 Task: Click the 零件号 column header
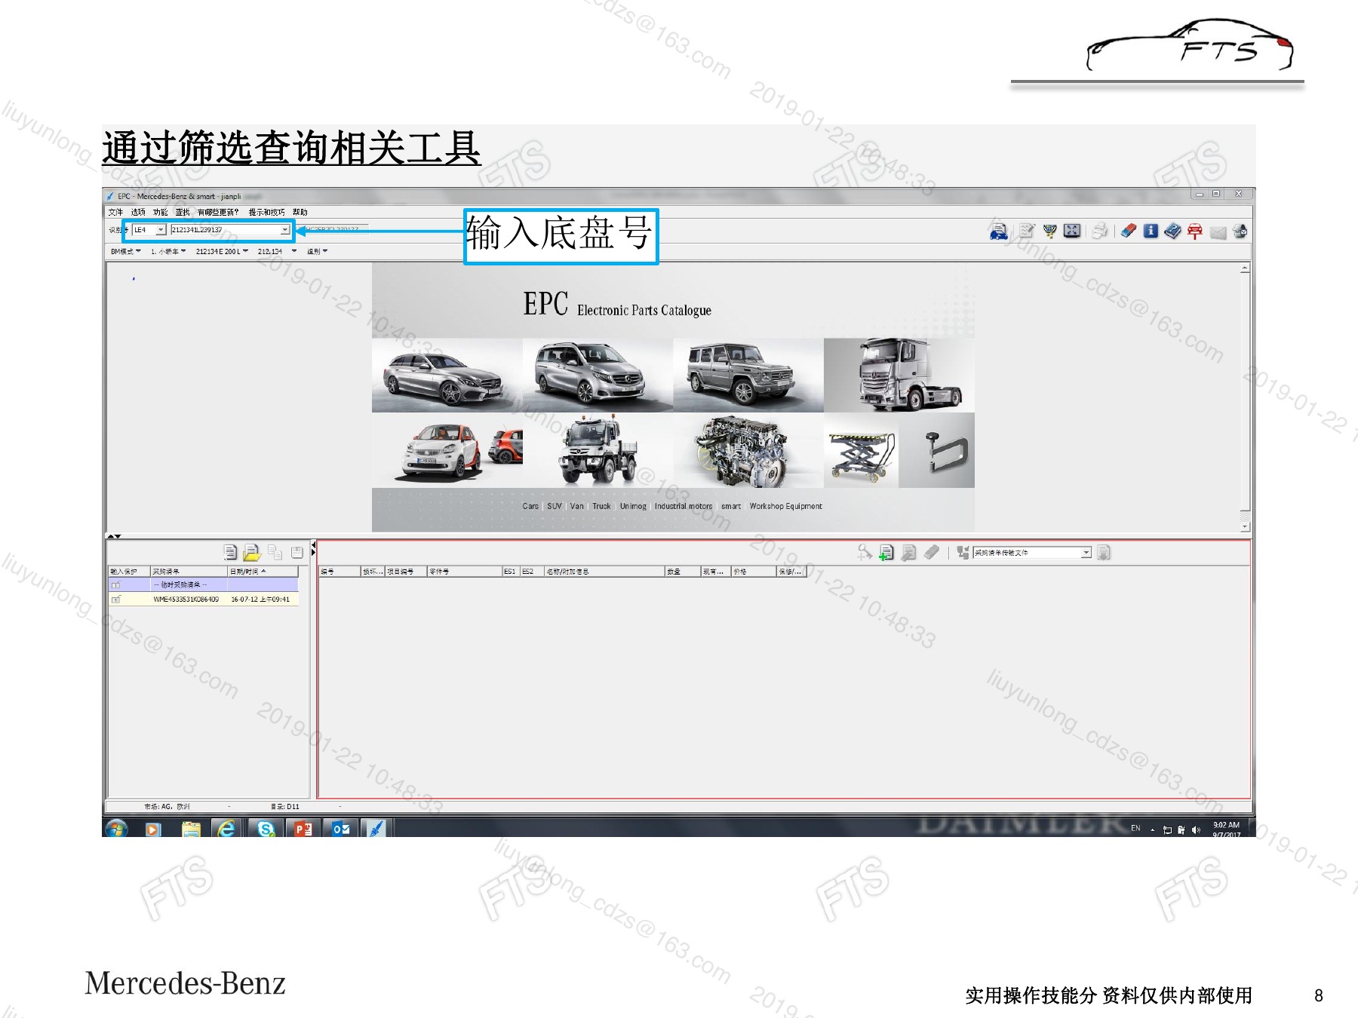click(465, 572)
